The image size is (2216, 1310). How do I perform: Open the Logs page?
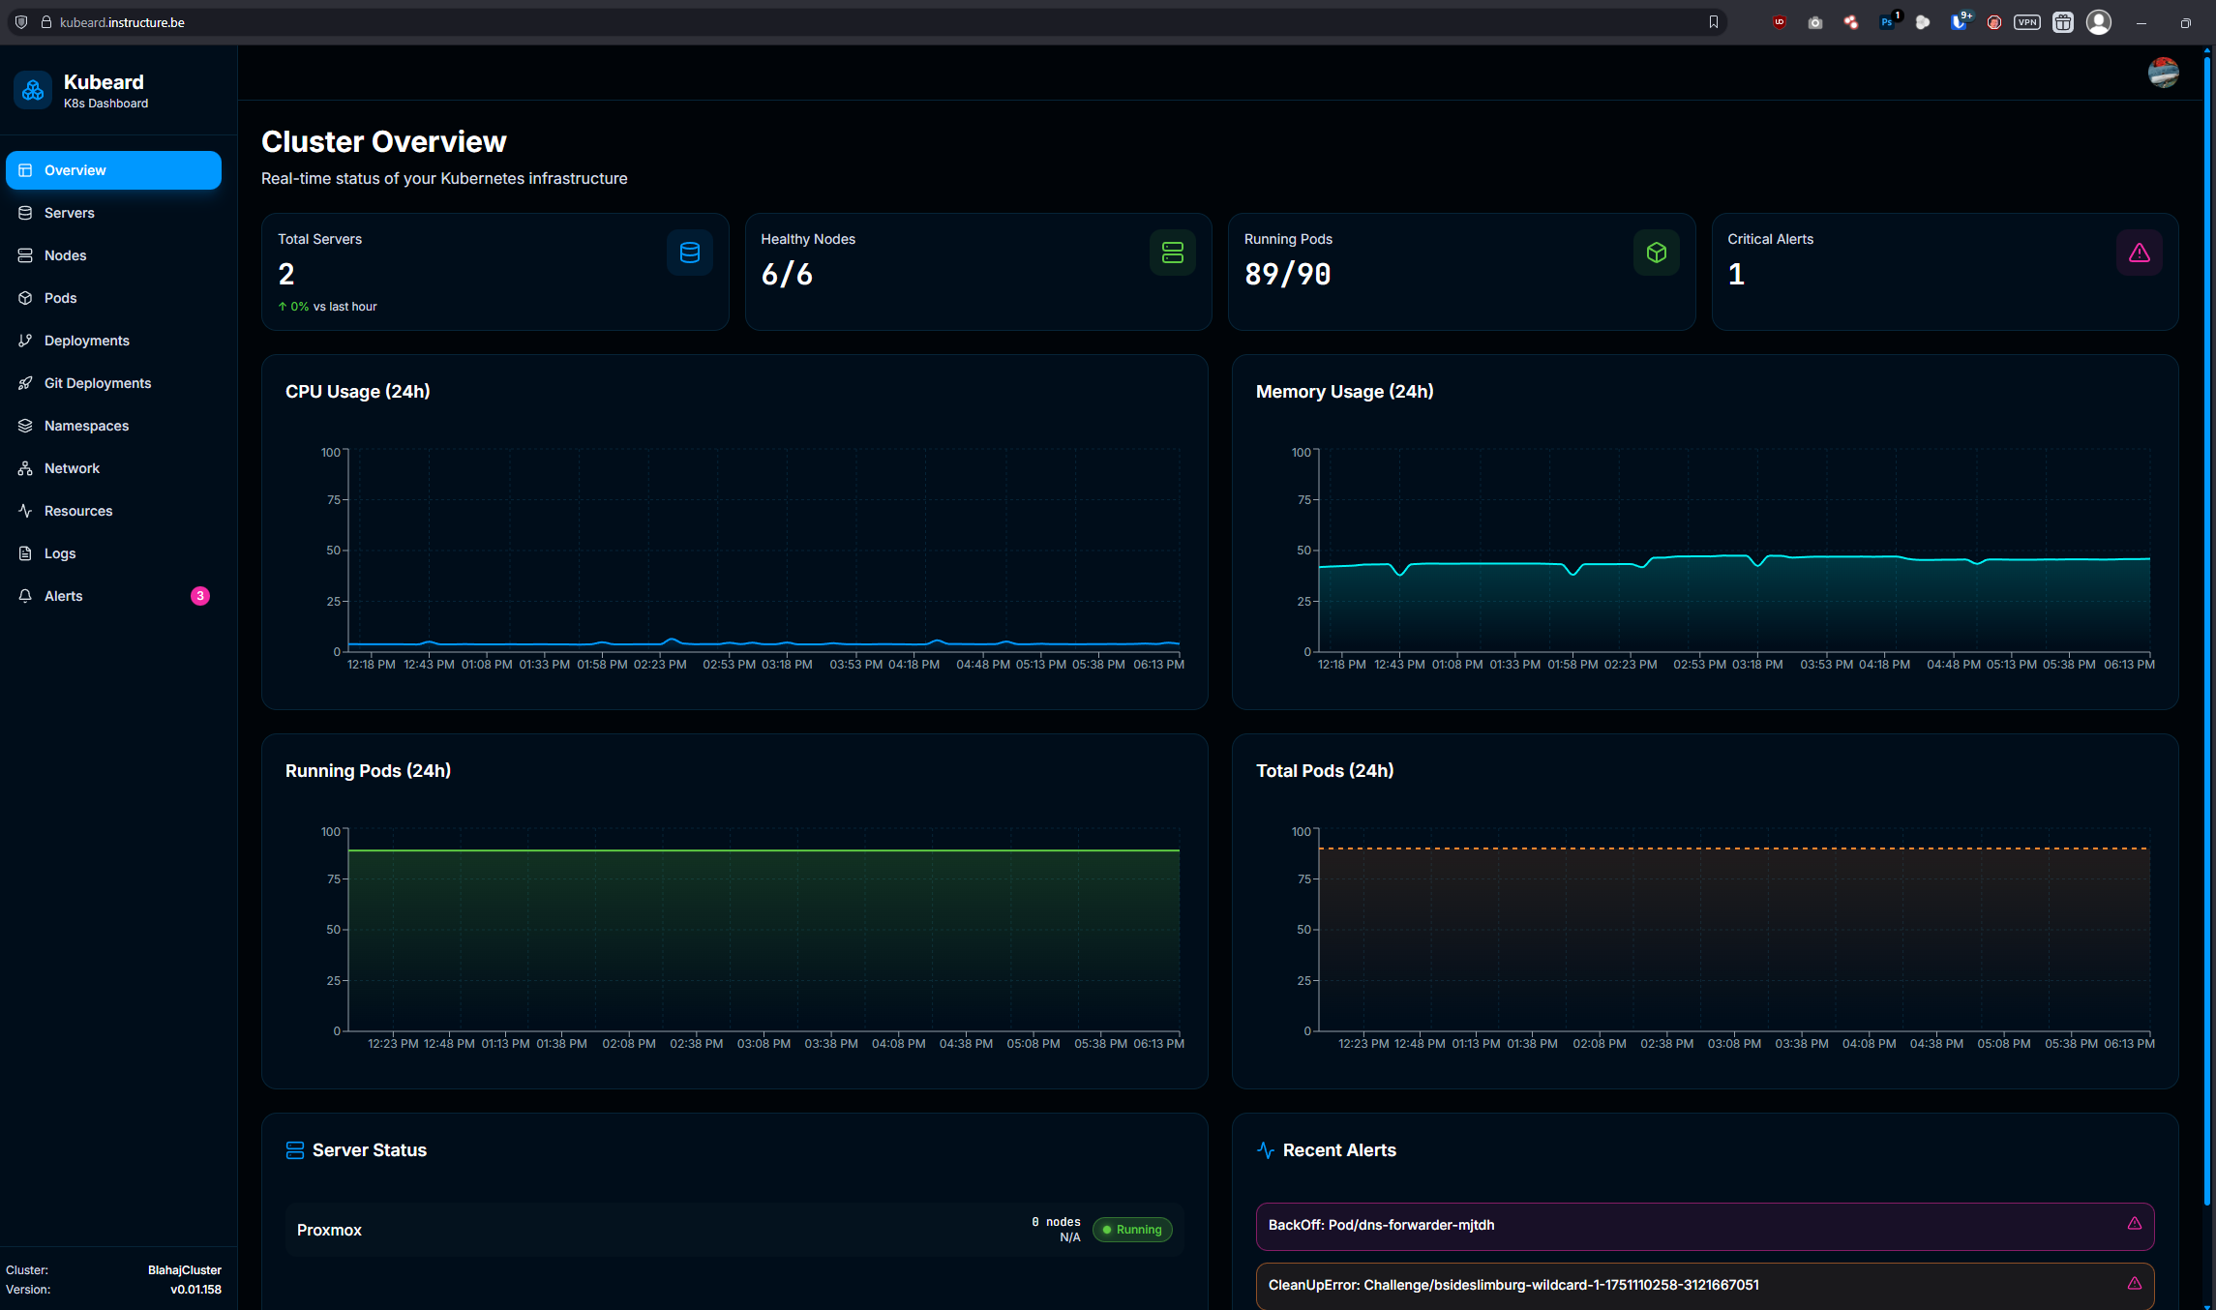59,553
